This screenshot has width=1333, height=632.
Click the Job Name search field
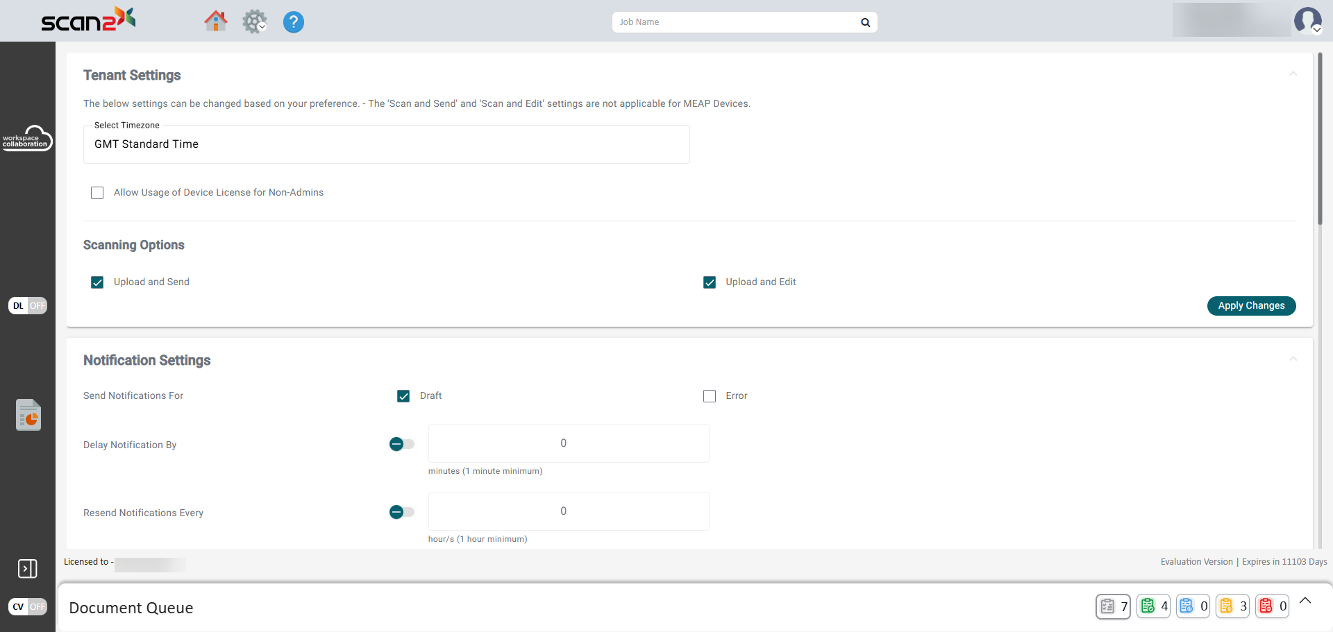coord(736,22)
